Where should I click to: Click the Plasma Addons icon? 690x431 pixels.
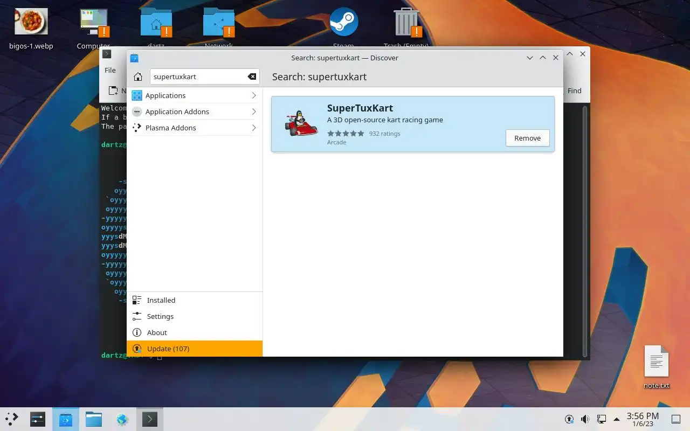click(137, 128)
